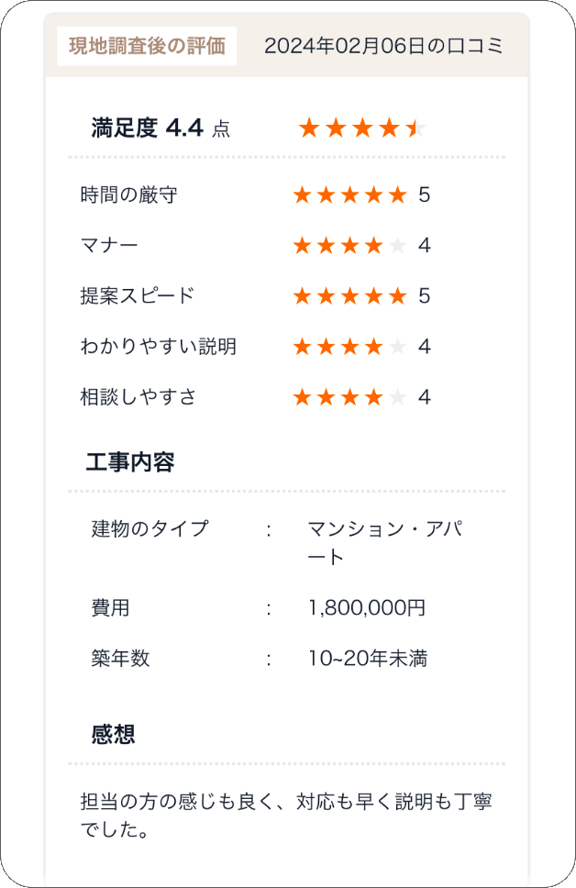Click the 2024年02月06日の口コミ date text
576x888 pixels.
383,46
